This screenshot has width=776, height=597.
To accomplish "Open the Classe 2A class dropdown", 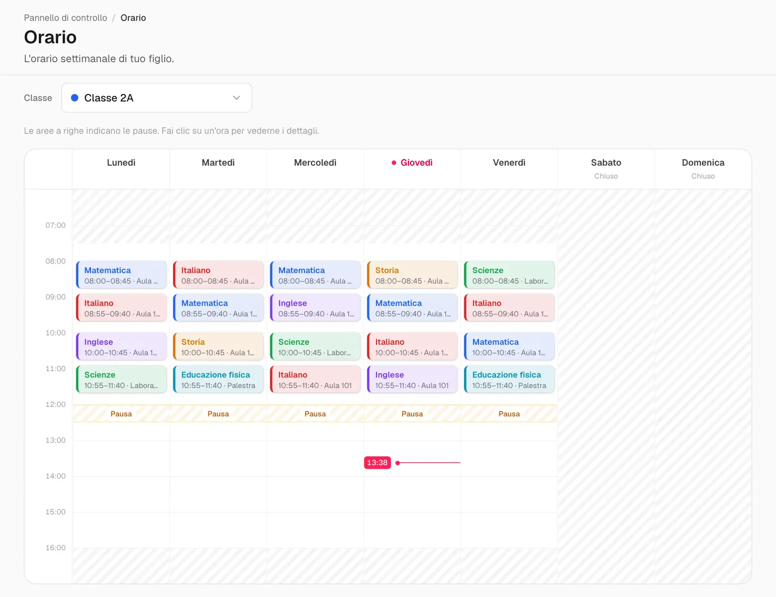I will pyautogui.click(x=157, y=98).
